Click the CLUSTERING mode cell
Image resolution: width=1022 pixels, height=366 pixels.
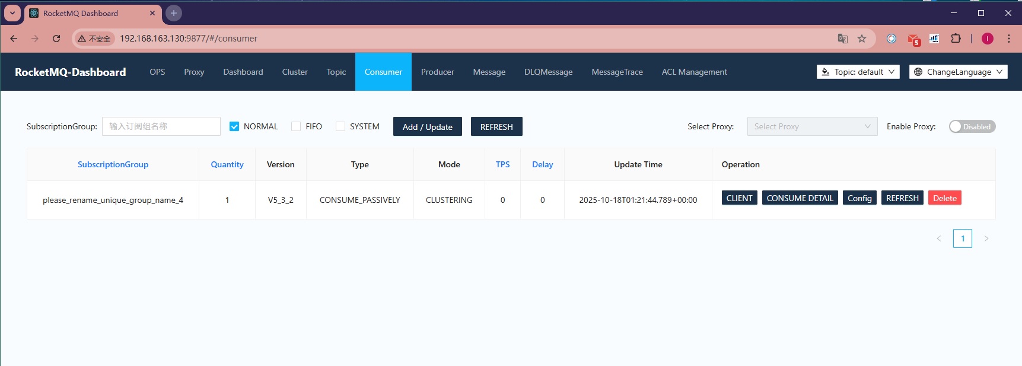[x=449, y=200]
